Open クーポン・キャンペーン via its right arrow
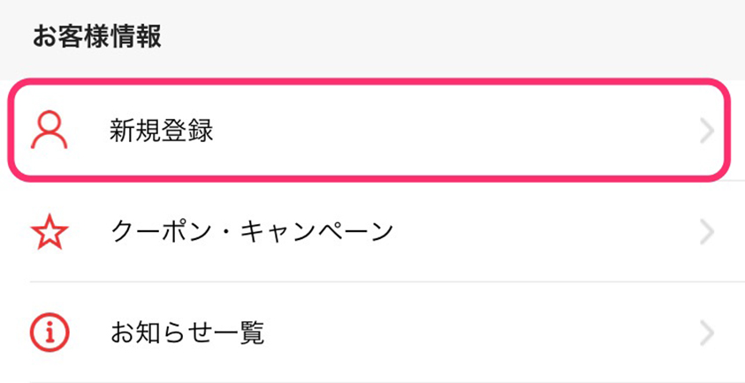The width and height of the screenshot is (745, 383). point(708,231)
